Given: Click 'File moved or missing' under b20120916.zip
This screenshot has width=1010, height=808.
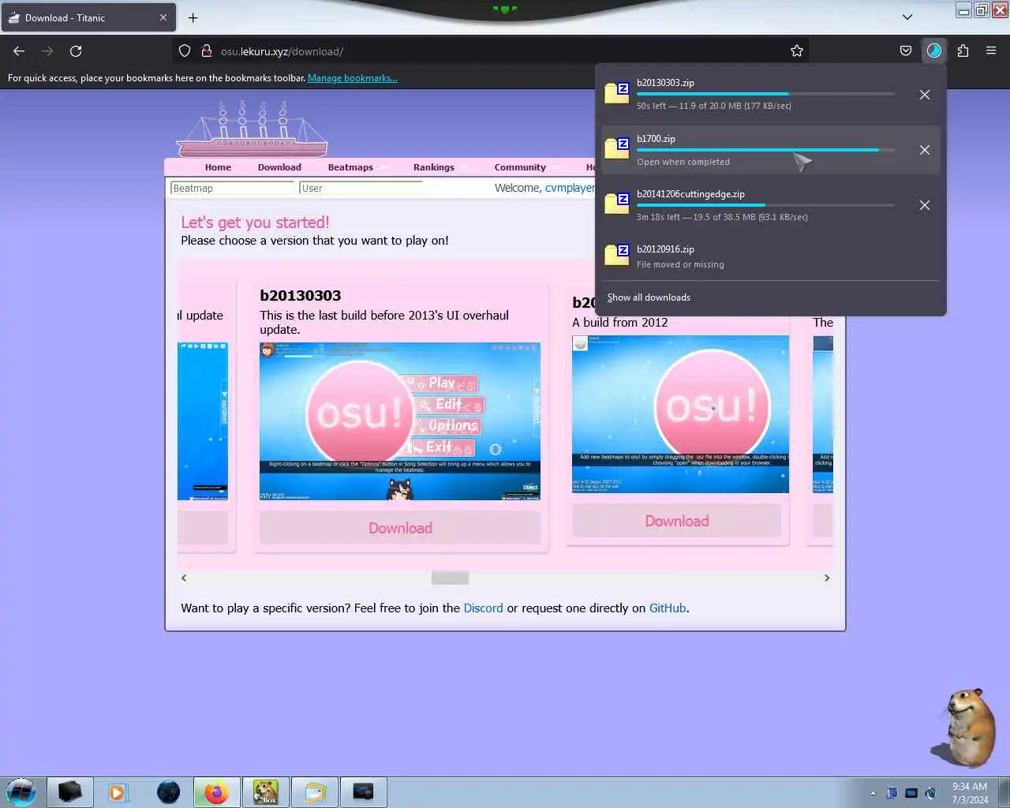Looking at the screenshot, I should (680, 264).
